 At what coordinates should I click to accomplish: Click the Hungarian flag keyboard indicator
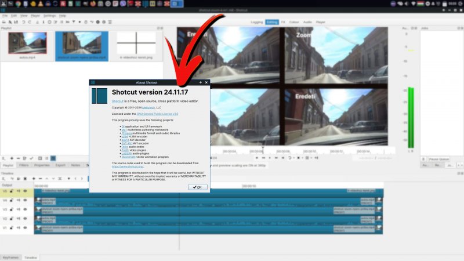tap(421, 3)
